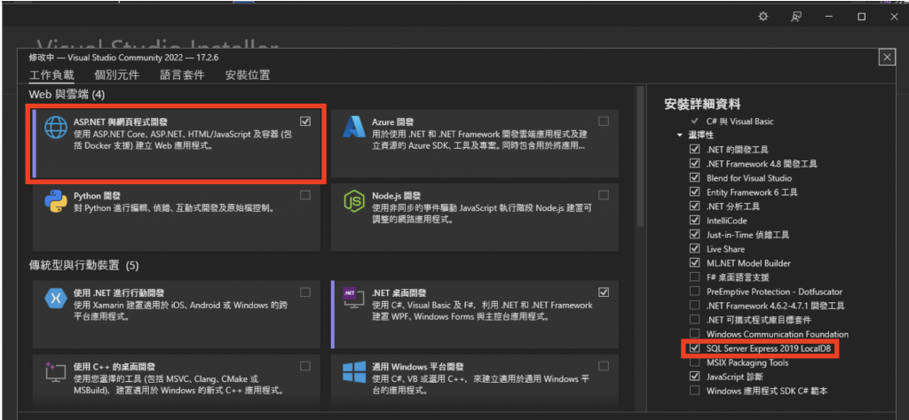Switch to Individual components tab
Viewport: 909px width, 420px height.
click(x=117, y=74)
